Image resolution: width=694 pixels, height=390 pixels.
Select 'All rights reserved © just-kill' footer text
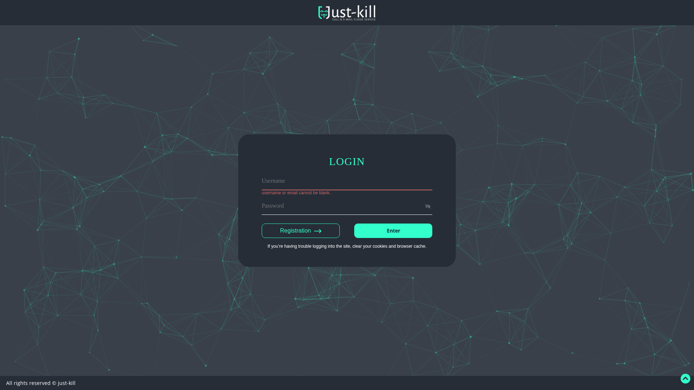pos(41,383)
